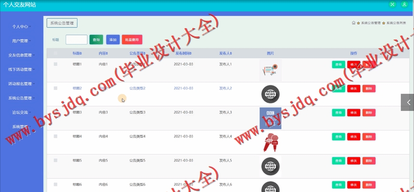Click the 个人交友网站 site title
Image resolution: width=414 pixels, height=192 pixels.
pos(19,5)
